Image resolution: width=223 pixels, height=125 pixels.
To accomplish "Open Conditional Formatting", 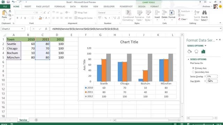I will click(x=128, y=16).
